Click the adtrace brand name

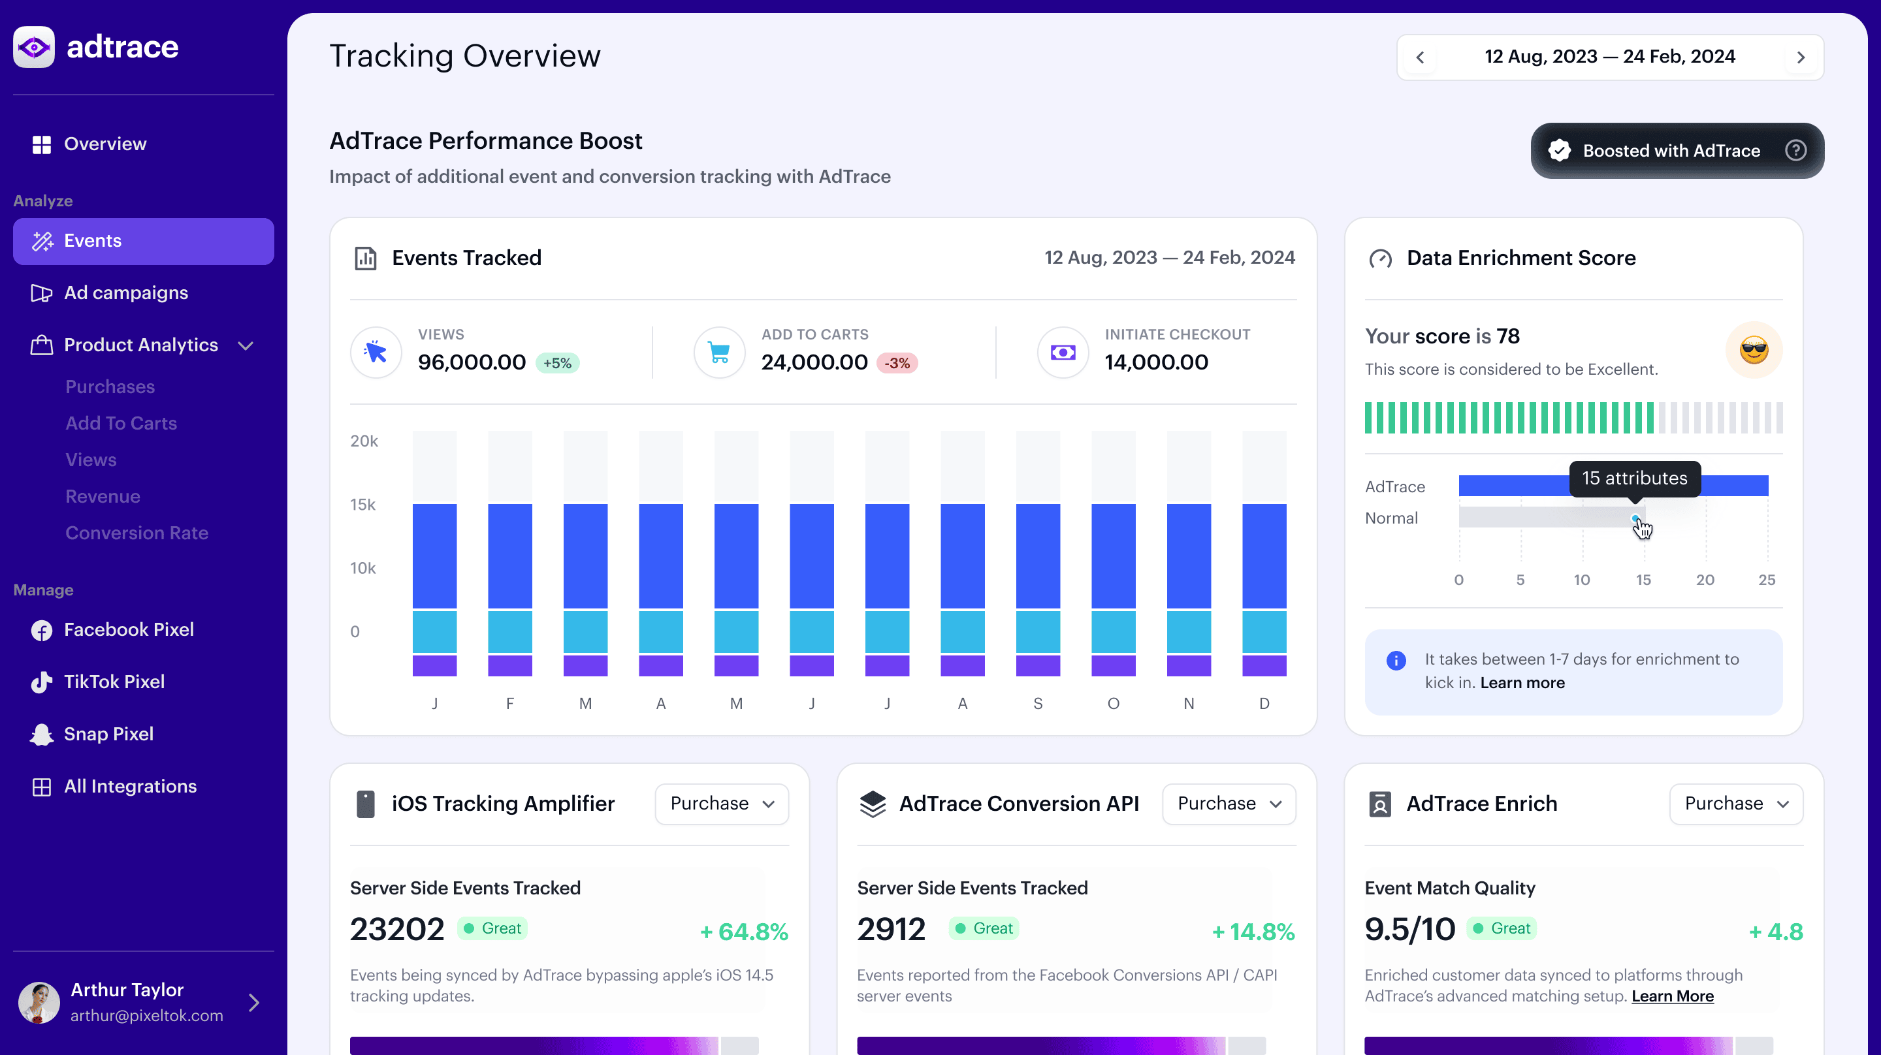tap(123, 48)
